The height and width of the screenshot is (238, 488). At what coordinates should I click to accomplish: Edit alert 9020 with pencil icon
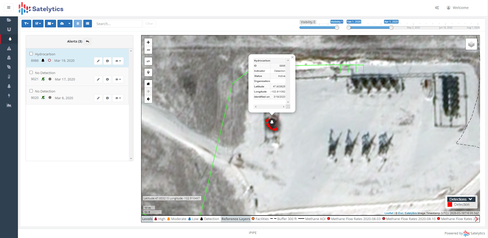pyautogui.click(x=98, y=98)
